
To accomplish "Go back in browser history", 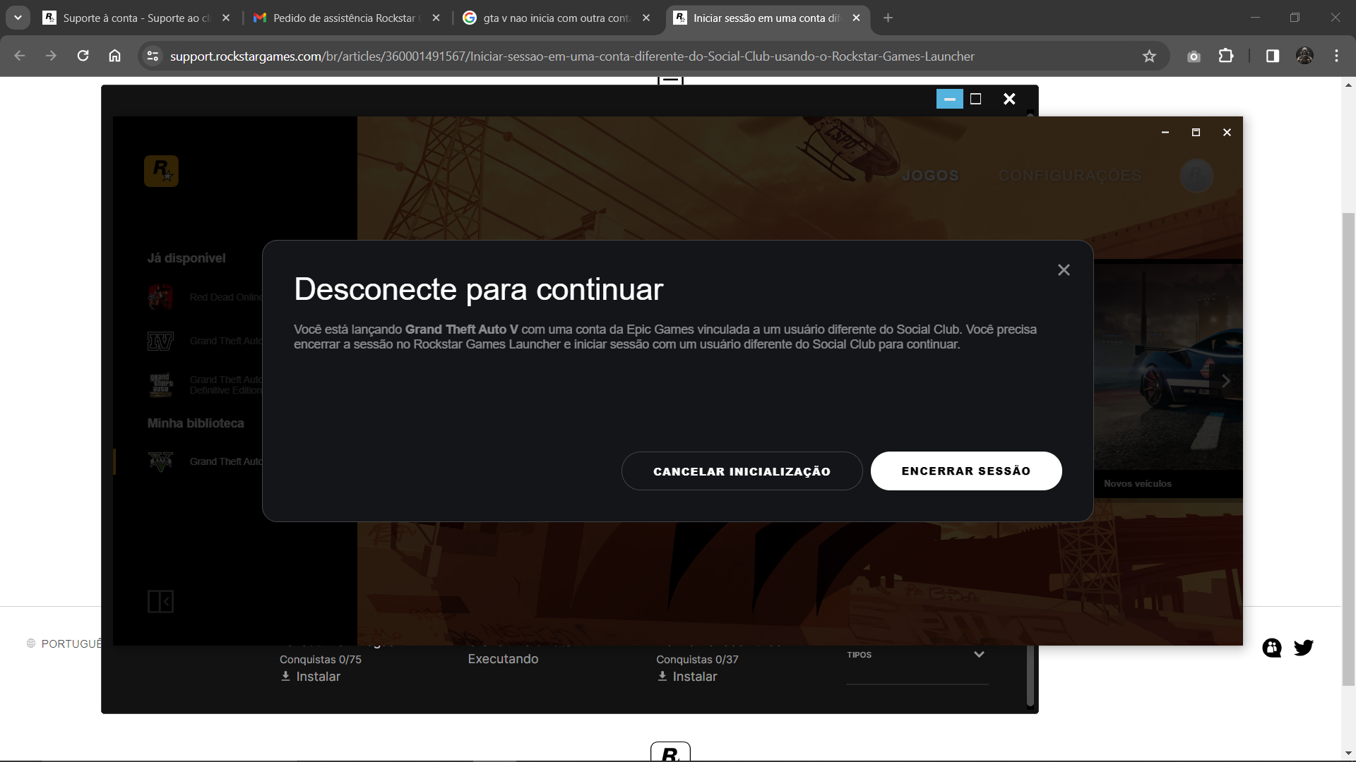I will (x=20, y=56).
